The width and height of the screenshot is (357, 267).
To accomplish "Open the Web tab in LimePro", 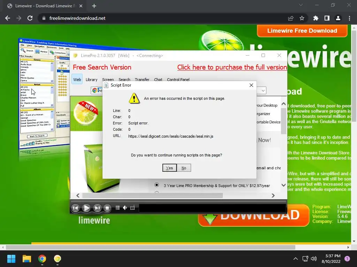I will 77,80.
